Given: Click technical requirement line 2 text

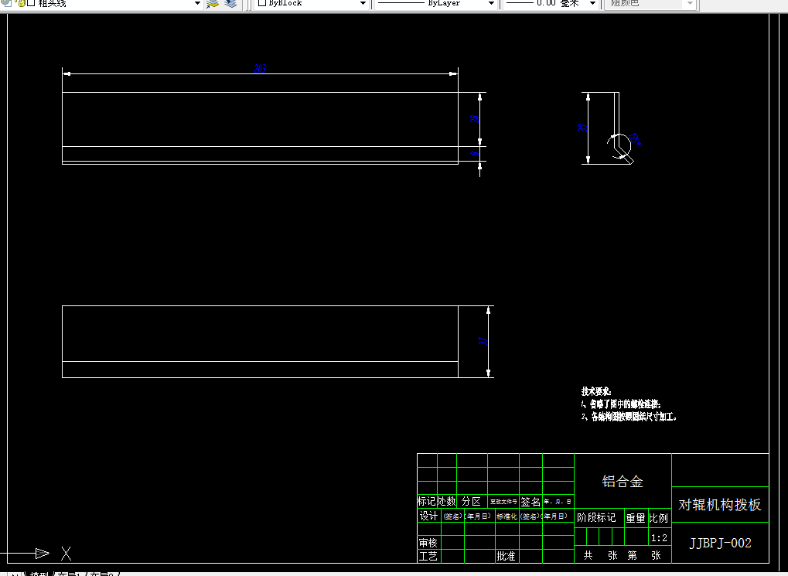Looking at the screenshot, I should [629, 417].
